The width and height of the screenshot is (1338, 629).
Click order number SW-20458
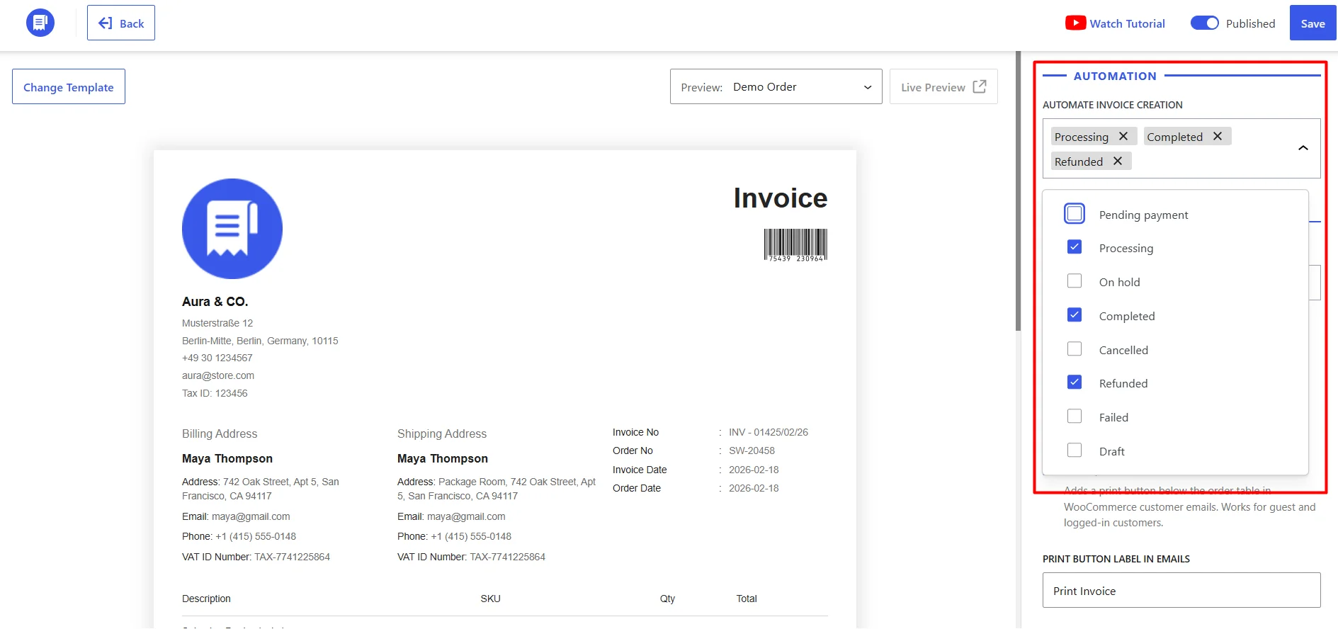(752, 450)
